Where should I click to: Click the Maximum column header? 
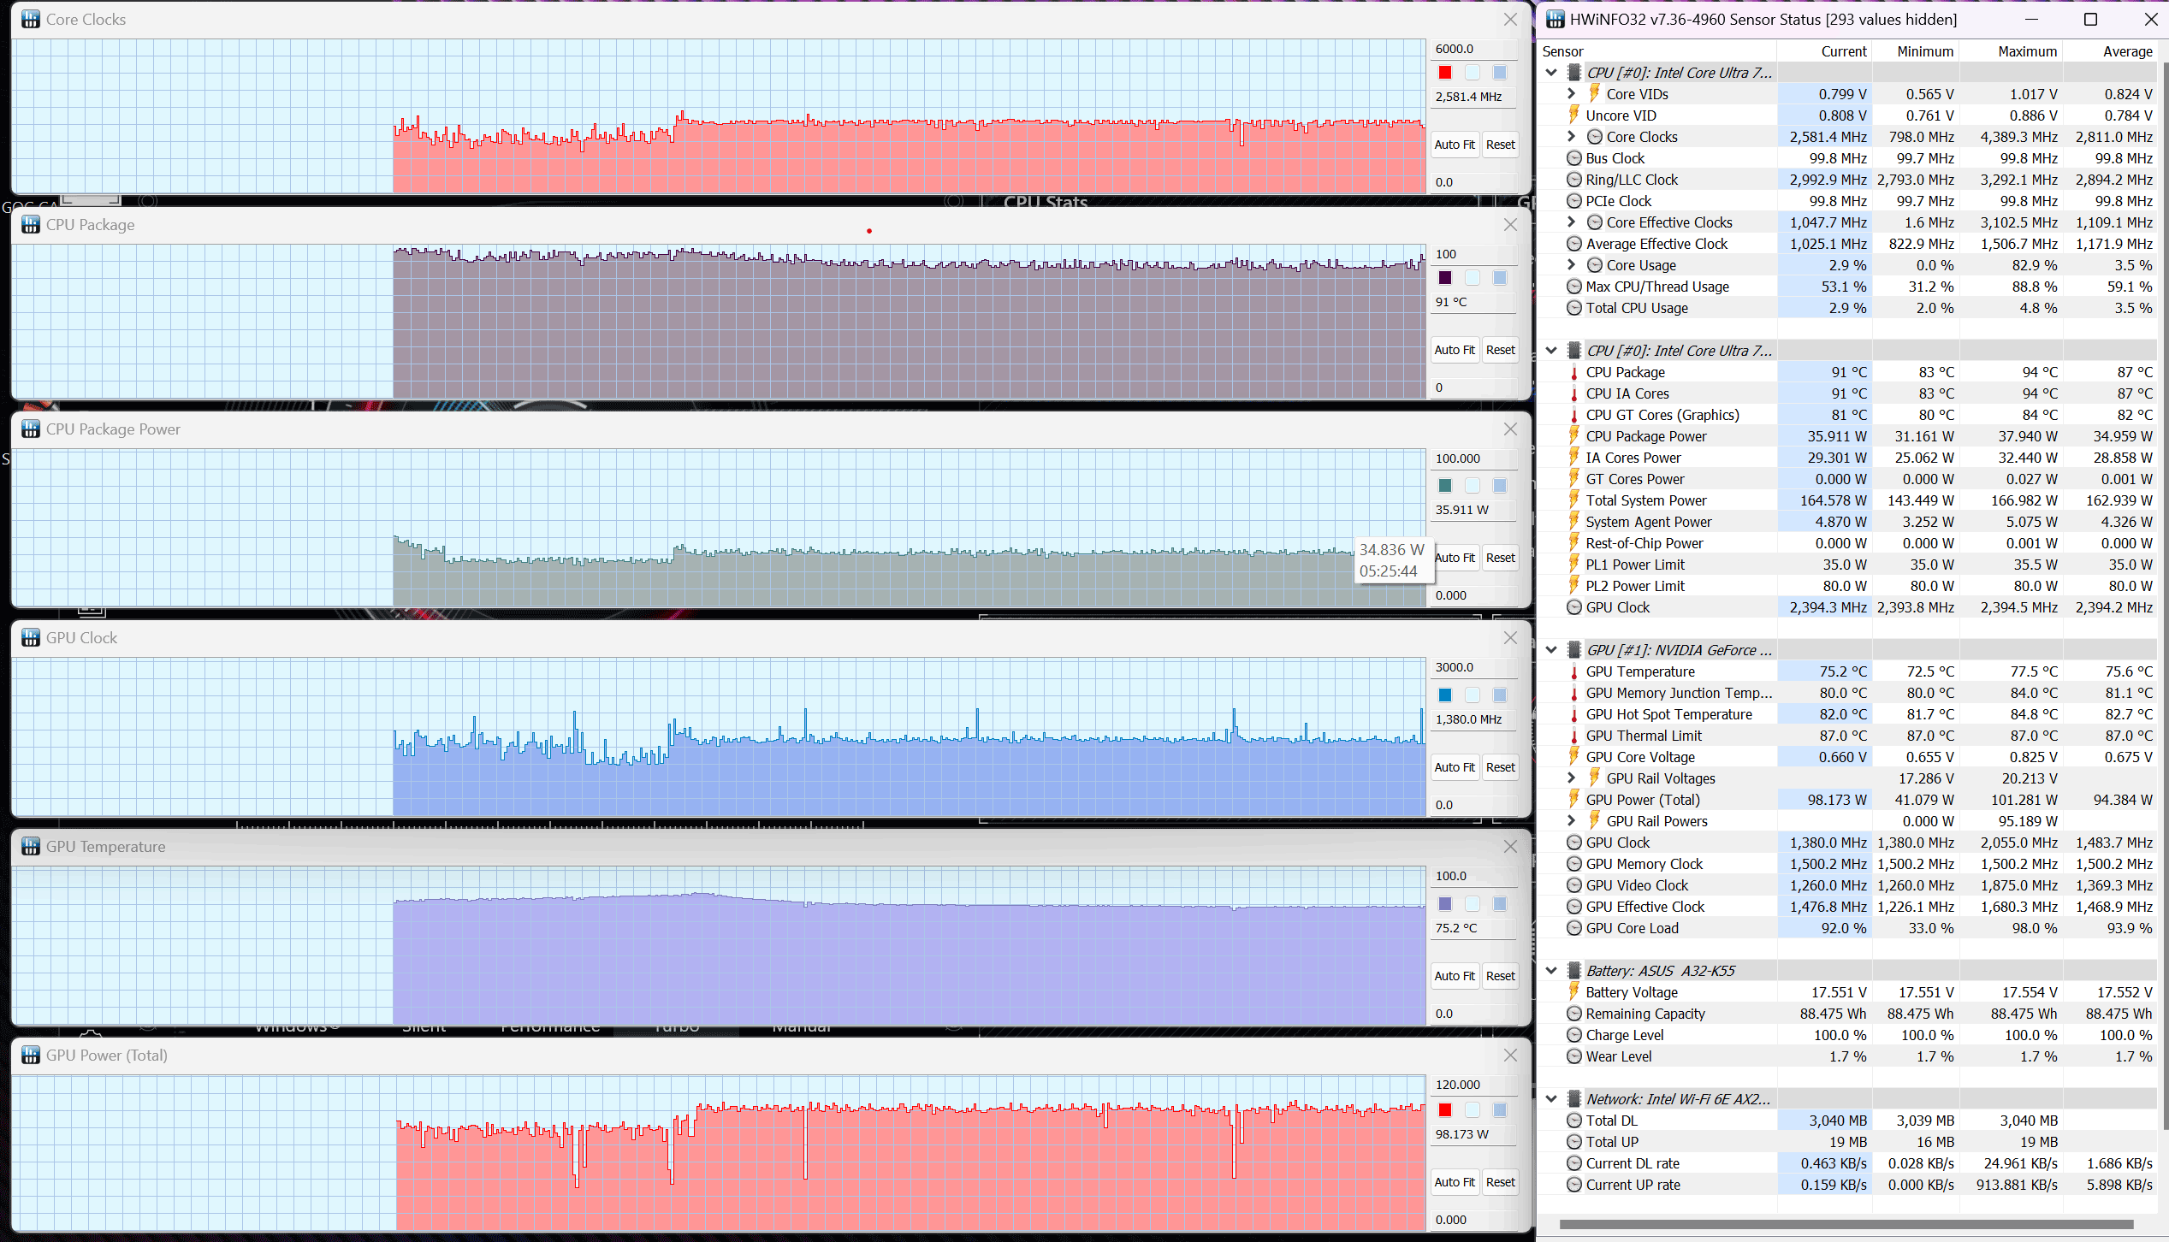(2011, 51)
